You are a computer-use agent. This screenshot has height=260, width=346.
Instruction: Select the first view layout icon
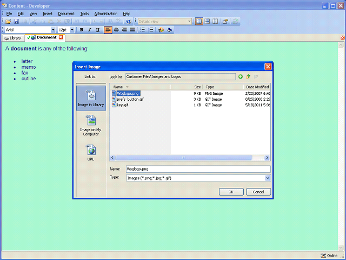(x=199, y=22)
